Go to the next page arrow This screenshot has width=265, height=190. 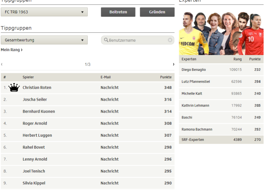point(173,64)
